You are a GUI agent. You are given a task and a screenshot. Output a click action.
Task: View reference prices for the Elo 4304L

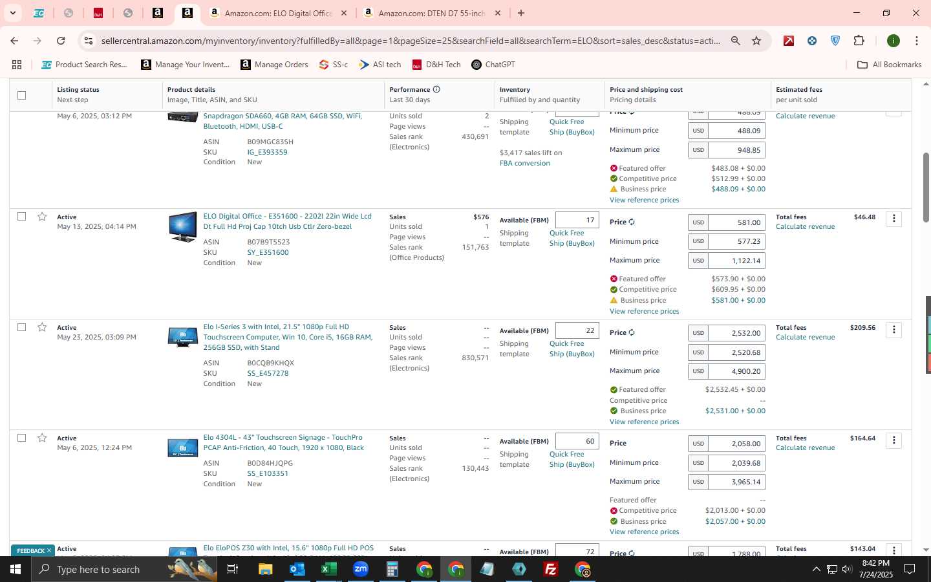pyautogui.click(x=644, y=532)
